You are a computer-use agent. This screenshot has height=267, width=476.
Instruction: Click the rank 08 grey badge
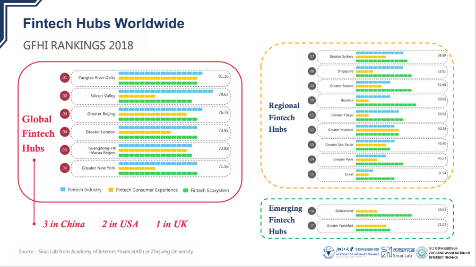(x=312, y=71)
